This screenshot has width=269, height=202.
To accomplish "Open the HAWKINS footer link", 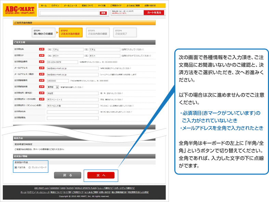I will pyautogui.click(x=55, y=188).
